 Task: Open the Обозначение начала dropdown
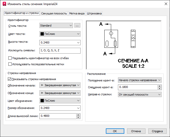[60, 85]
